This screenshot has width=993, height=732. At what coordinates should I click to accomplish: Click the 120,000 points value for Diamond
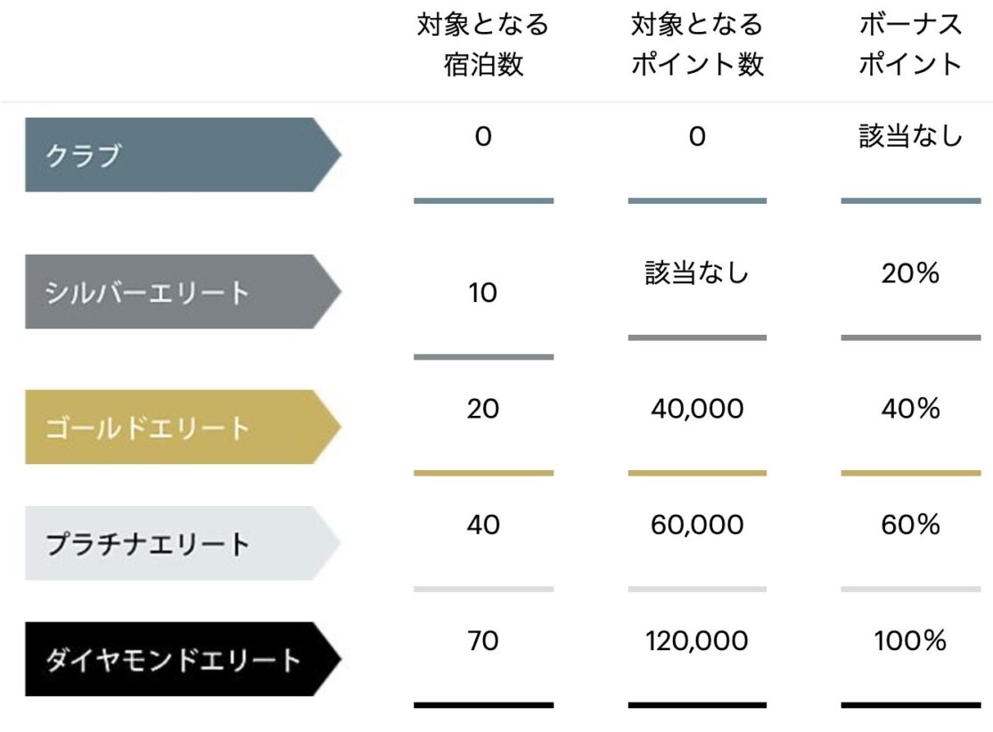tap(697, 641)
